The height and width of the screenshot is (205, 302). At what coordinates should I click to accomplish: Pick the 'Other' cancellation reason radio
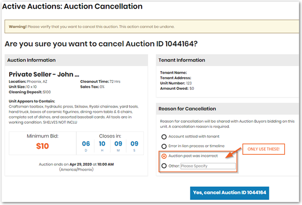pyautogui.click(x=164, y=166)
